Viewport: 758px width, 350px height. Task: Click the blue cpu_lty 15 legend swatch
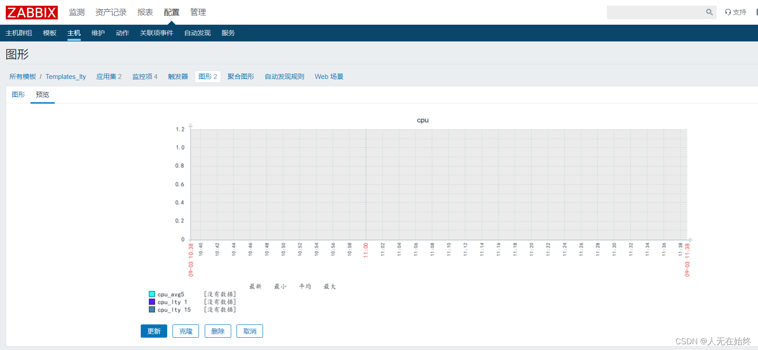pos(152,309)
